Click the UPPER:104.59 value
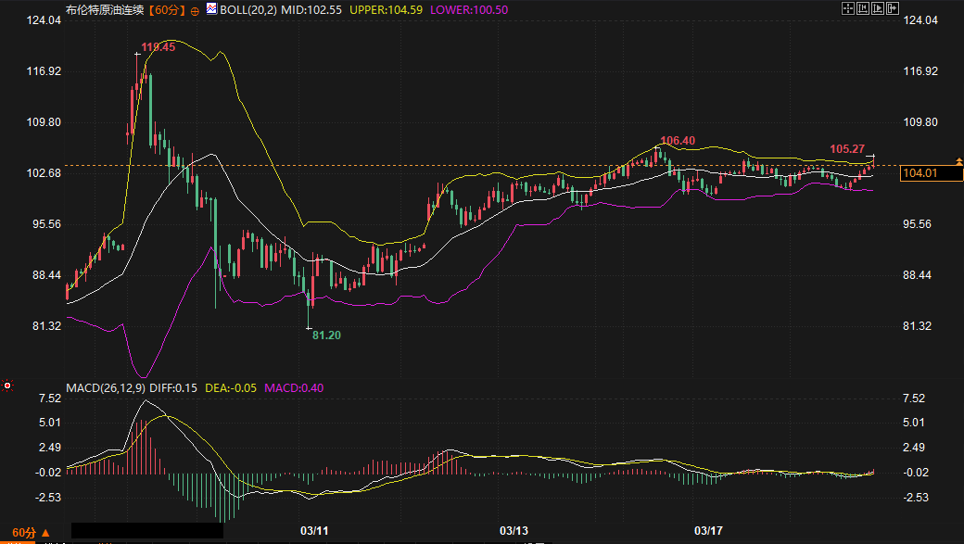The height and width of the screenshot is (544, 964). (x=387, y=10)
